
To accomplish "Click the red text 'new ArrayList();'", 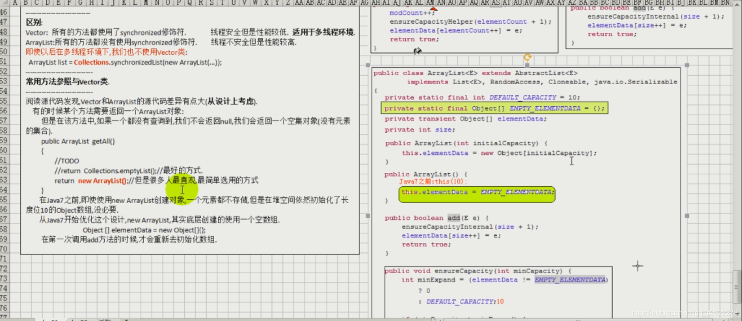I will click(x=103, y=181).
